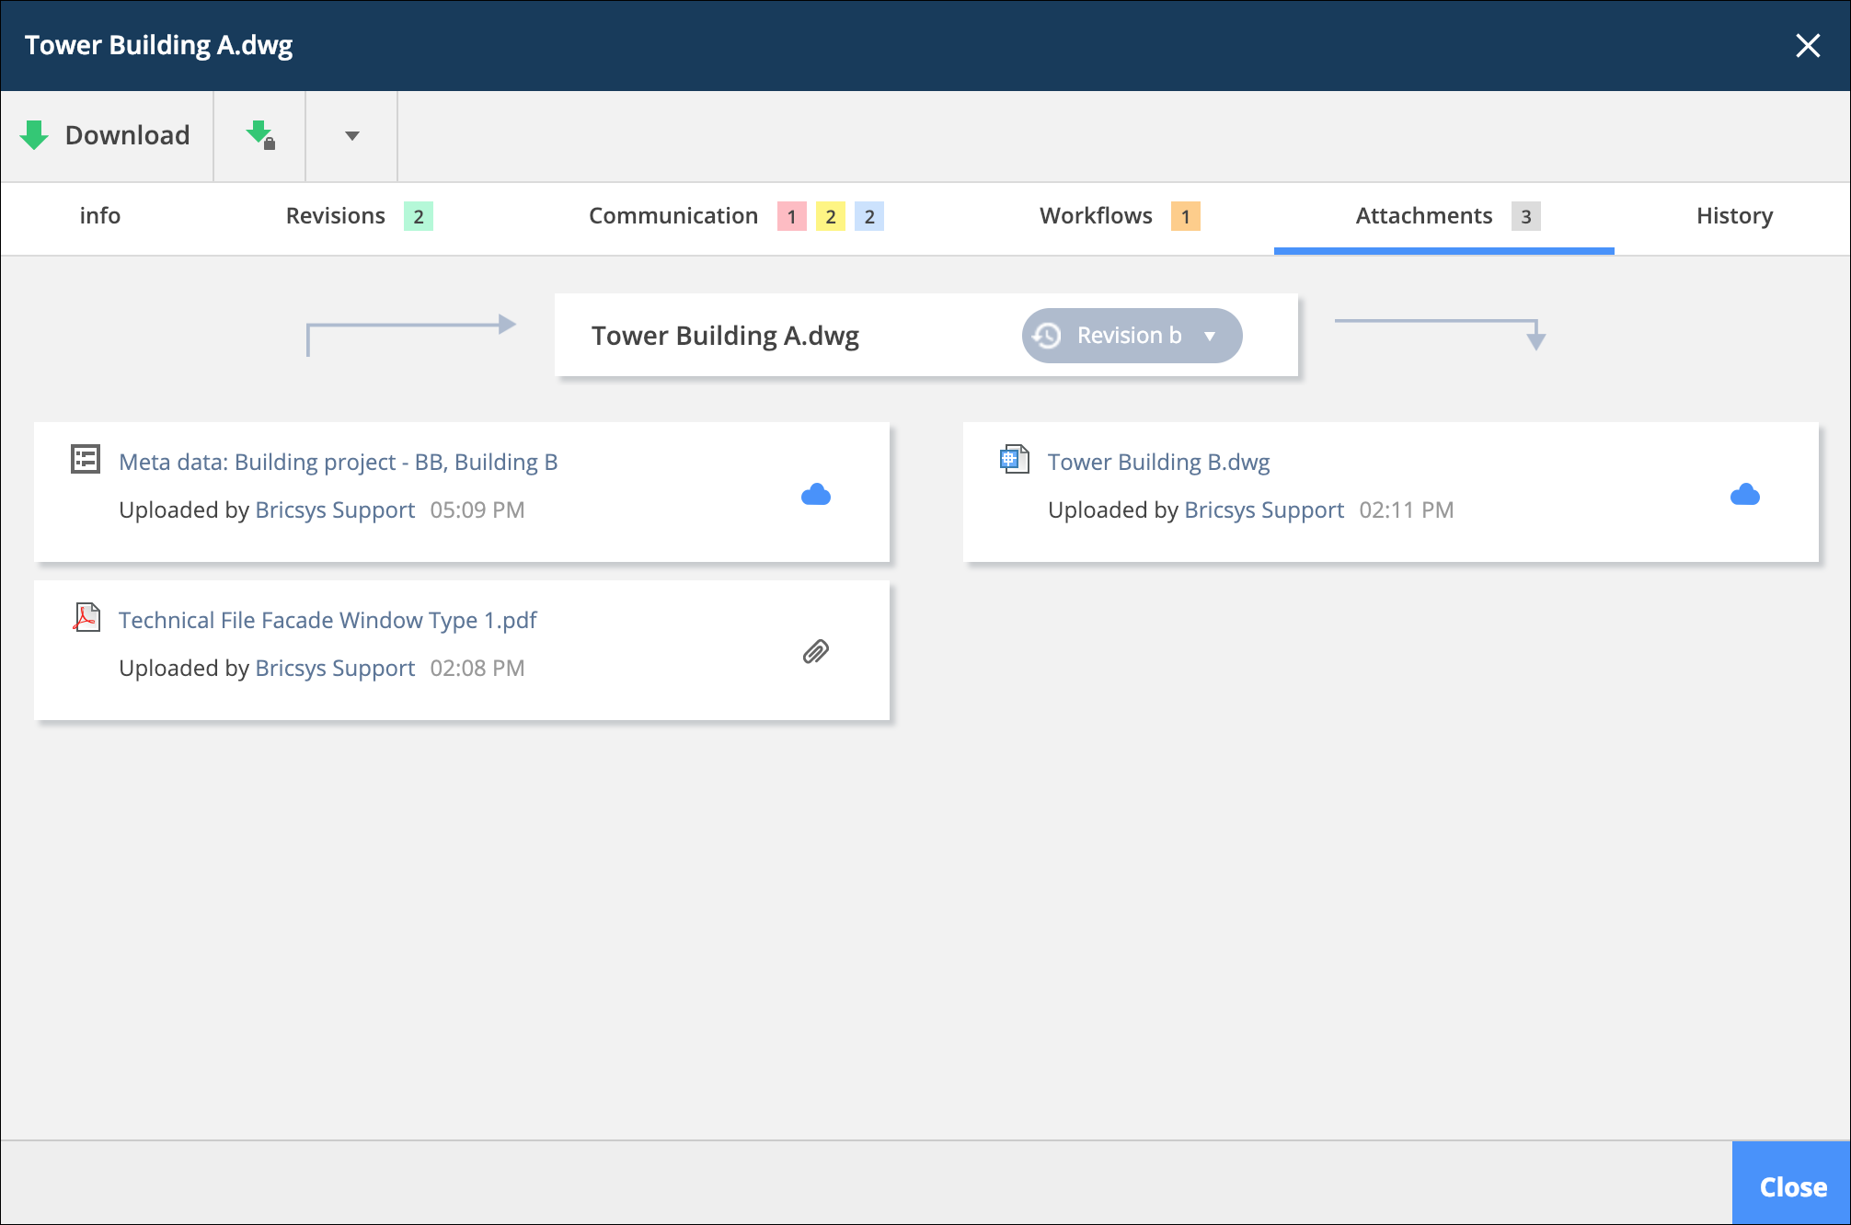Click the gray Attachments count badge
This screenshot has width=1851, height=1225.
1526,217
